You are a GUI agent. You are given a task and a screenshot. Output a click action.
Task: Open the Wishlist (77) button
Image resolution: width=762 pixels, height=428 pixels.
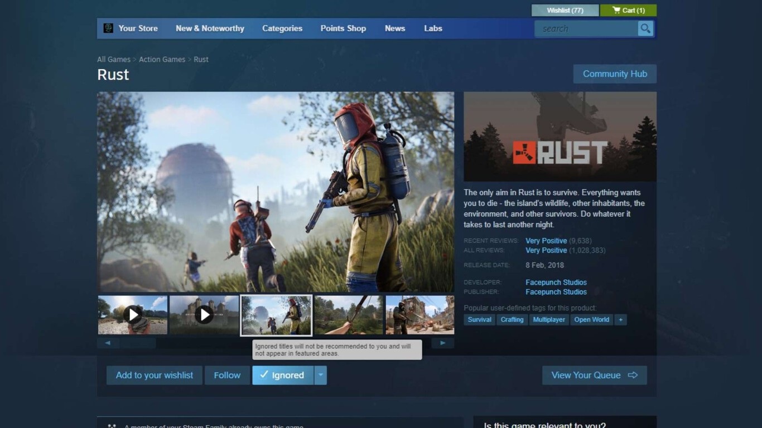coord(565,10)
